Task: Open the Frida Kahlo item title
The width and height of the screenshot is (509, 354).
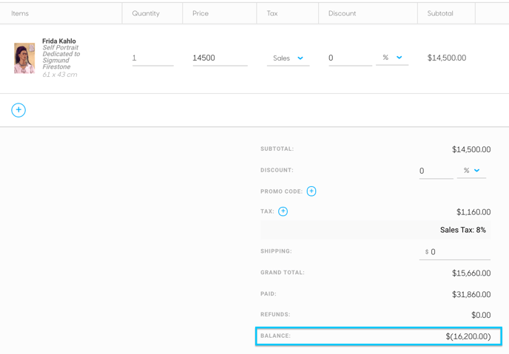Action: point(59,41)
